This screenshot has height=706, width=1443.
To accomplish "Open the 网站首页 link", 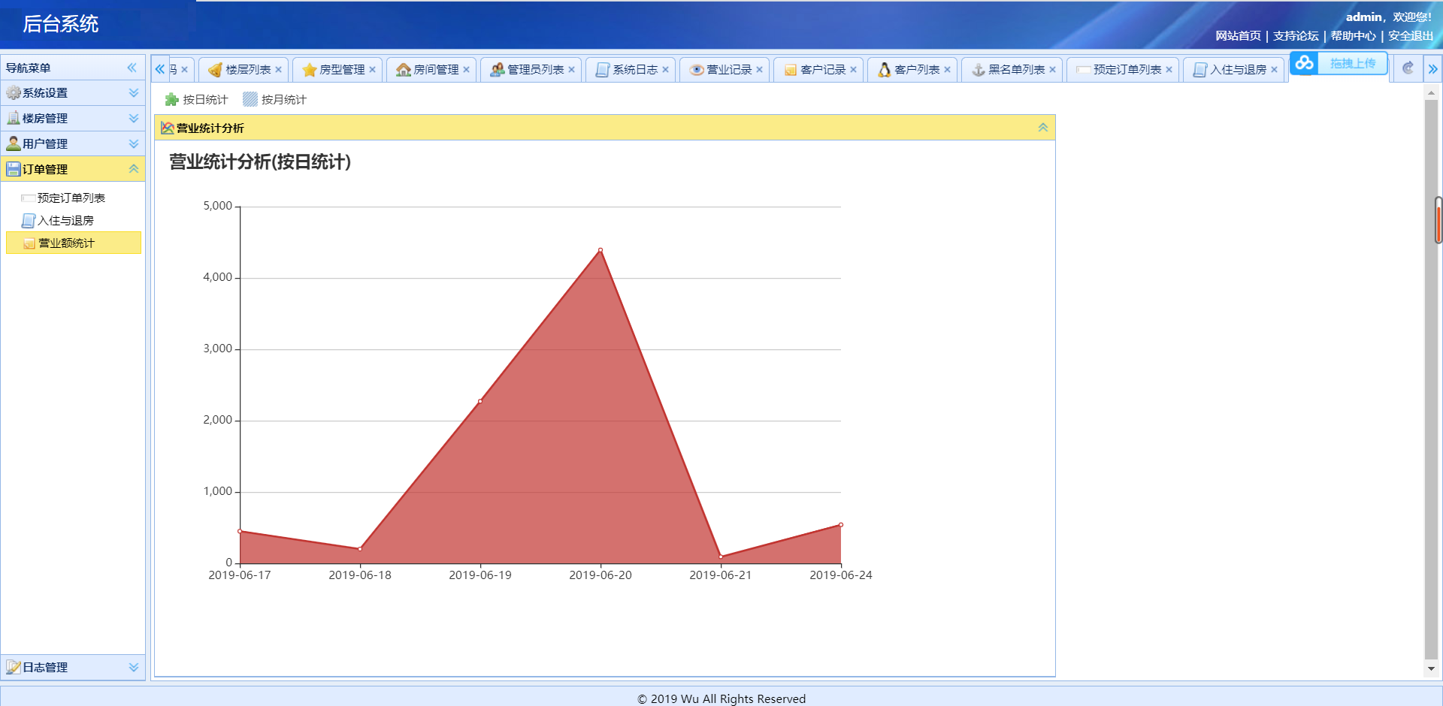I will click(x=1239, y=36).
